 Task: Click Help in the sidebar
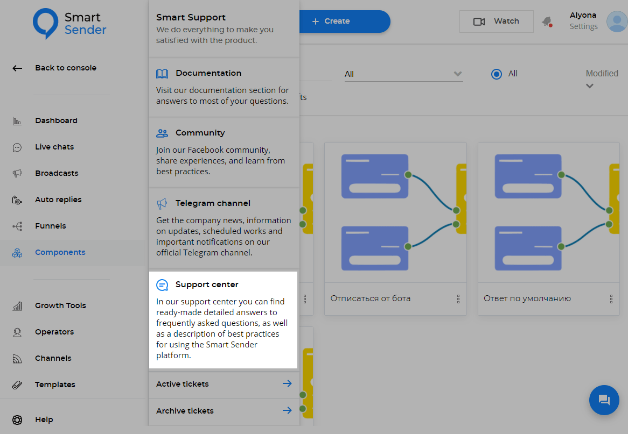[44, 419]
